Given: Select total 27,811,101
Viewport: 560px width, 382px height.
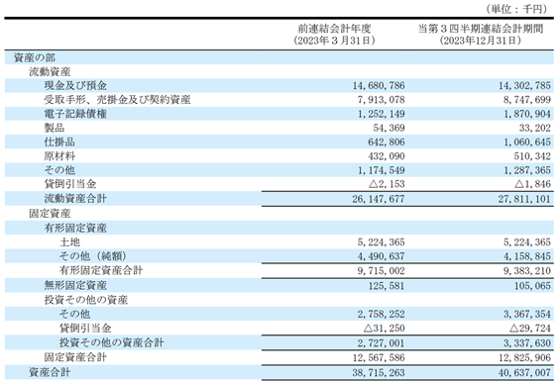Looking at the screenshot, I should (524, 199).
